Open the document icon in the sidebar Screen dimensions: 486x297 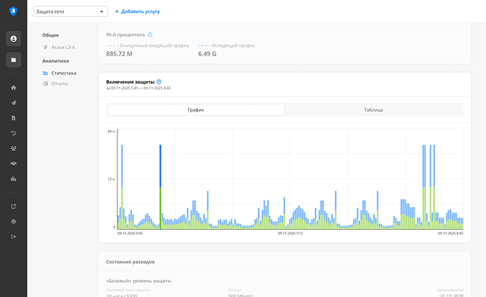coord(13,118)
